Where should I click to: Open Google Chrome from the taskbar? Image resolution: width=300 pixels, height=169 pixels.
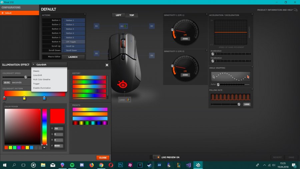pyautogui.click(x=101, y=165)
